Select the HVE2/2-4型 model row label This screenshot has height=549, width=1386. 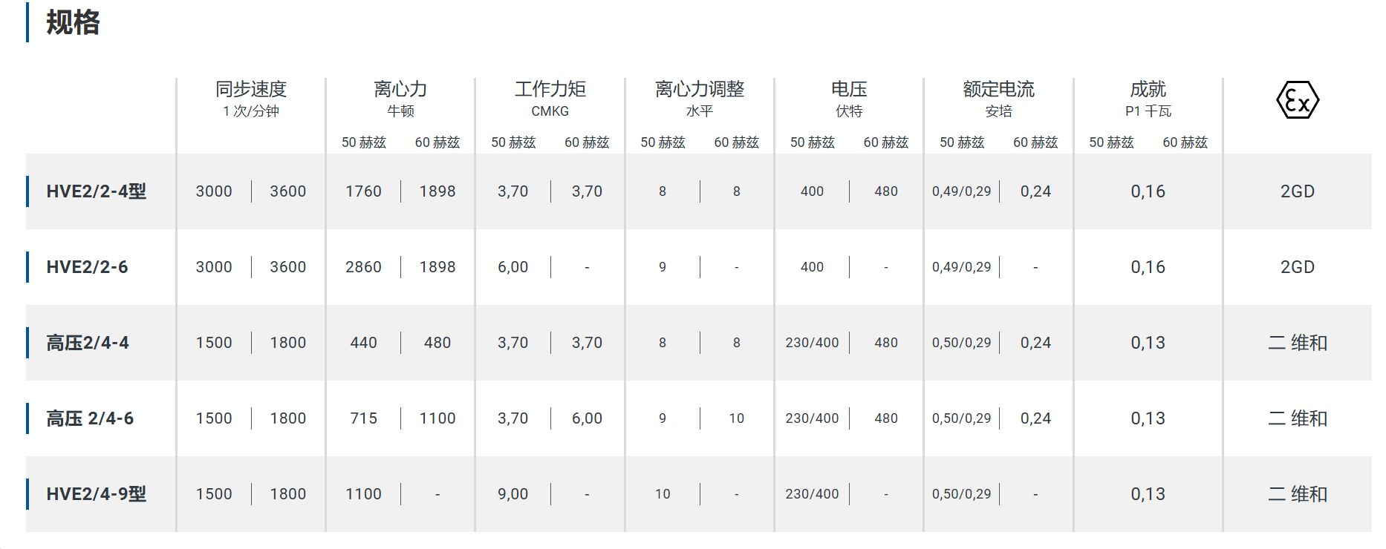pyautogui.click(x=97, y=191)
